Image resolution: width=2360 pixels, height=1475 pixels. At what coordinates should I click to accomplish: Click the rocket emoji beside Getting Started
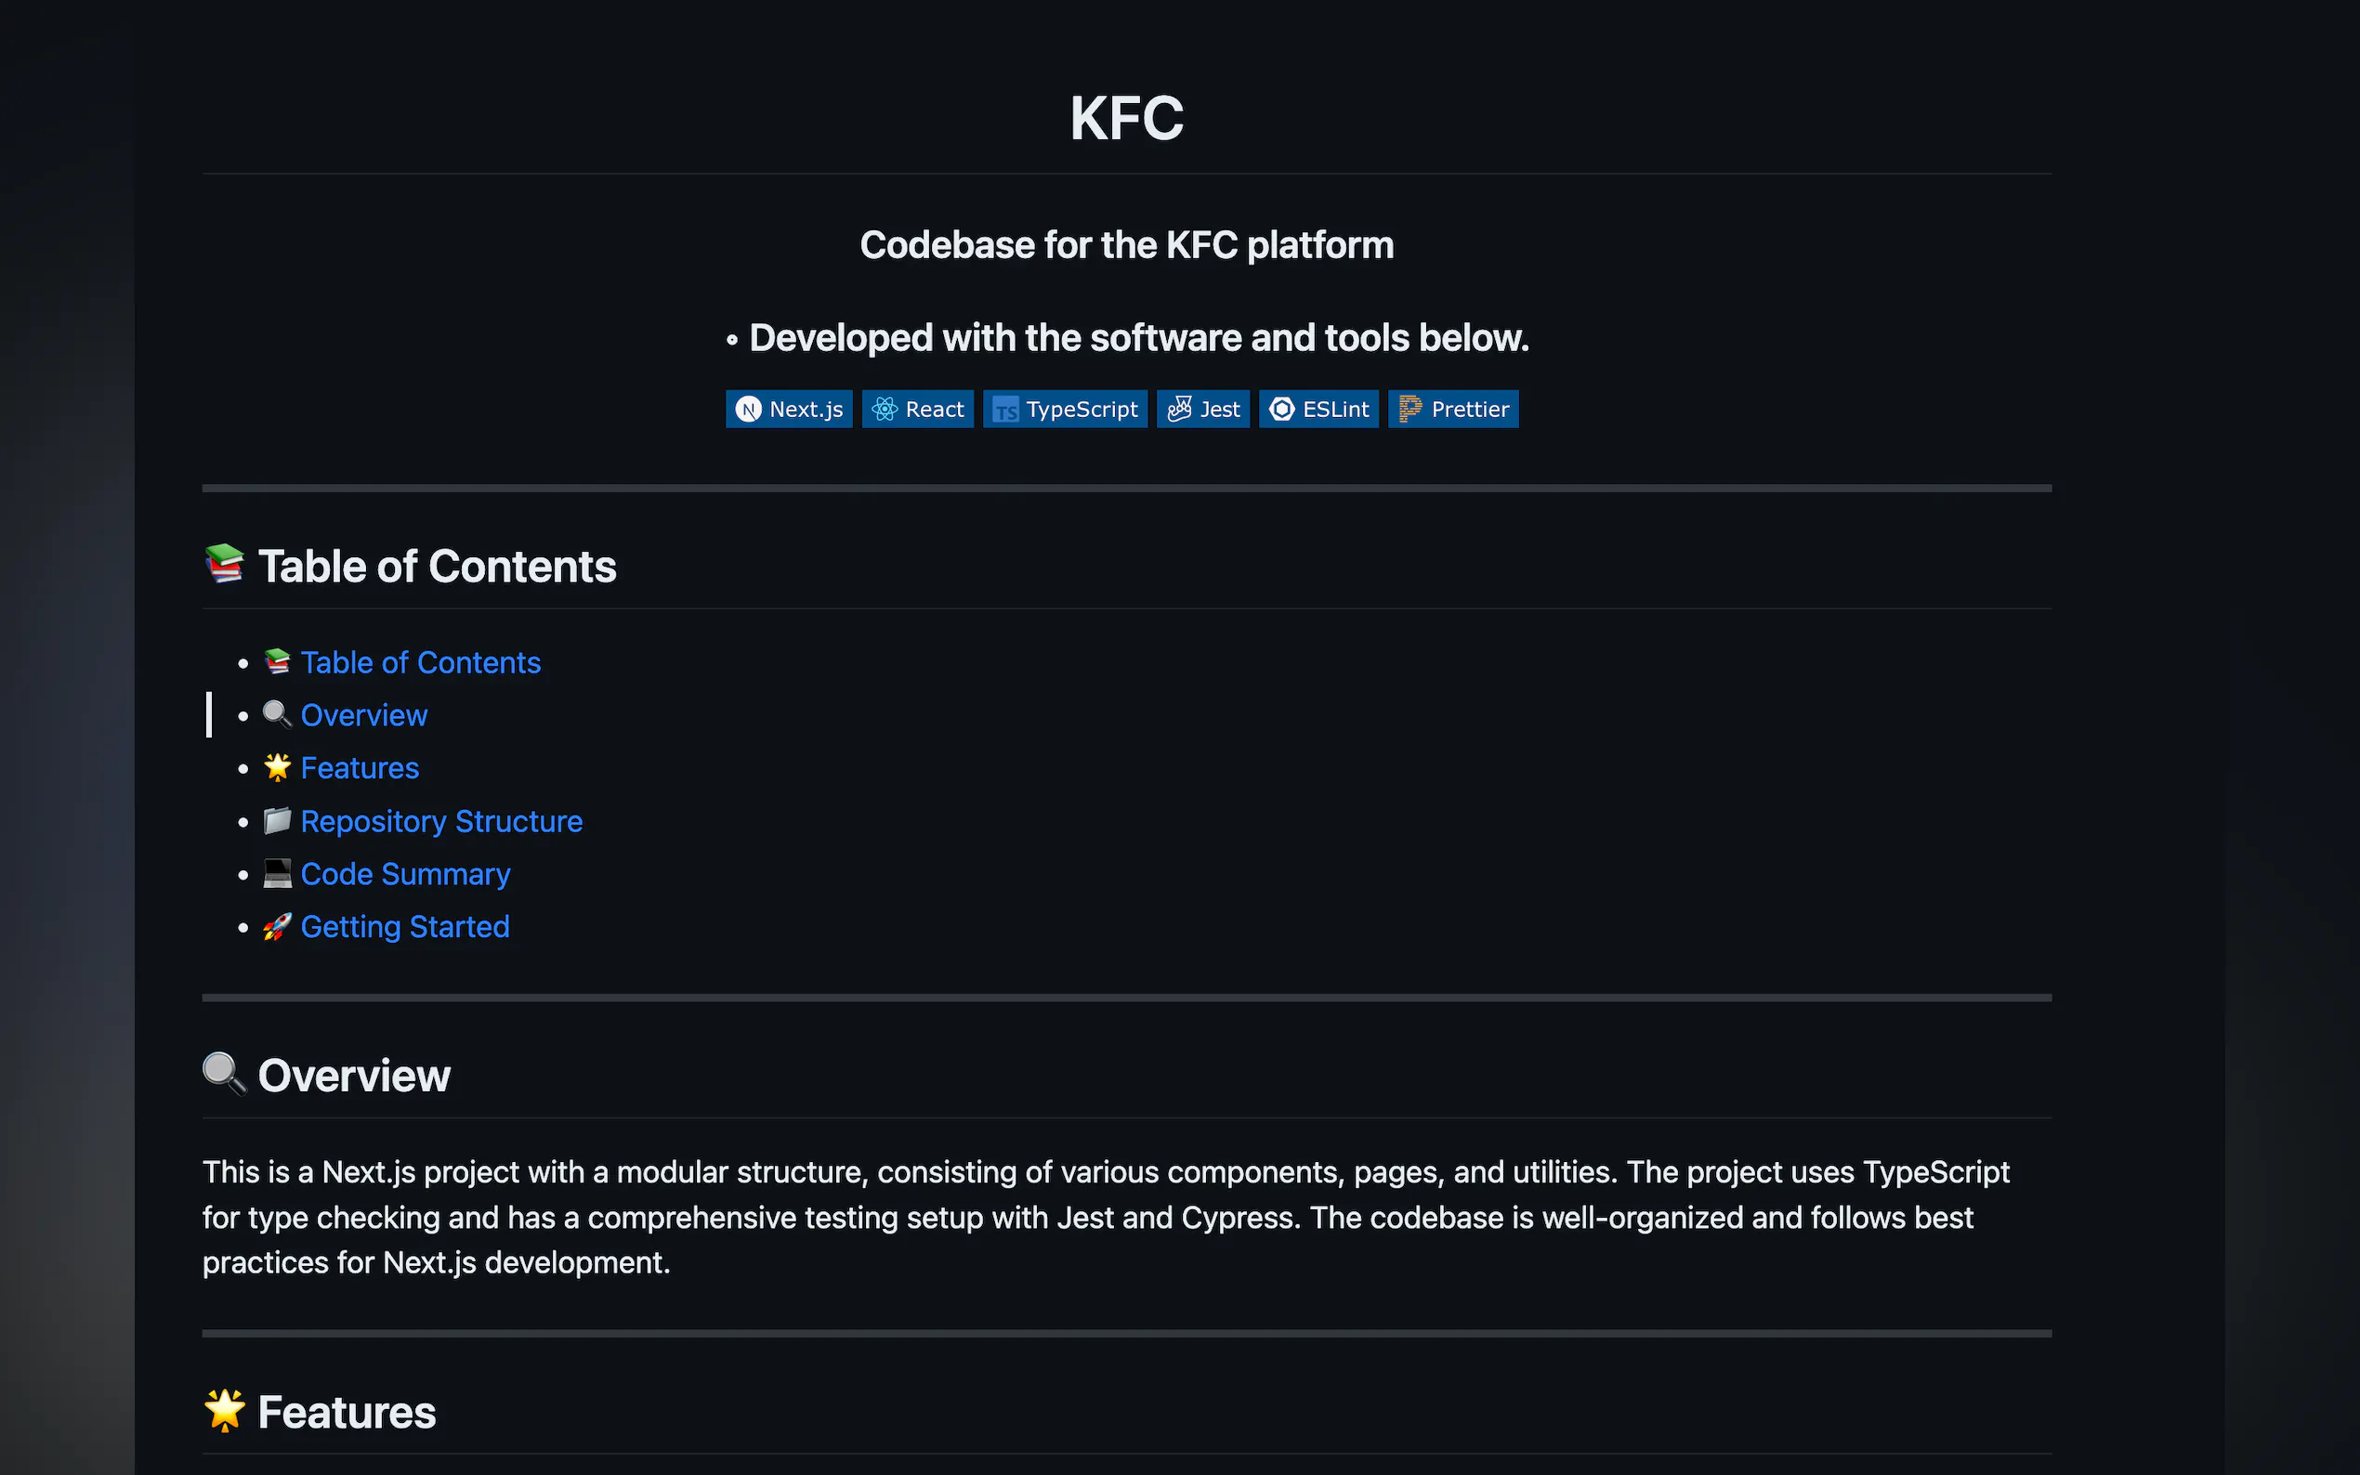tap(277, 927)
